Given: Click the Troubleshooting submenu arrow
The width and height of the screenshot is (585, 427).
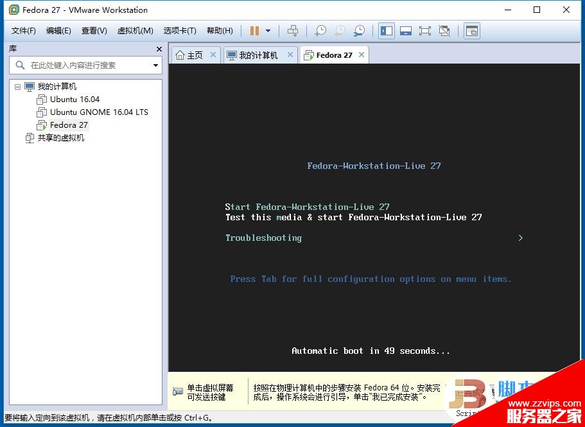Looking at the screenshot, I should click(520, 238).
